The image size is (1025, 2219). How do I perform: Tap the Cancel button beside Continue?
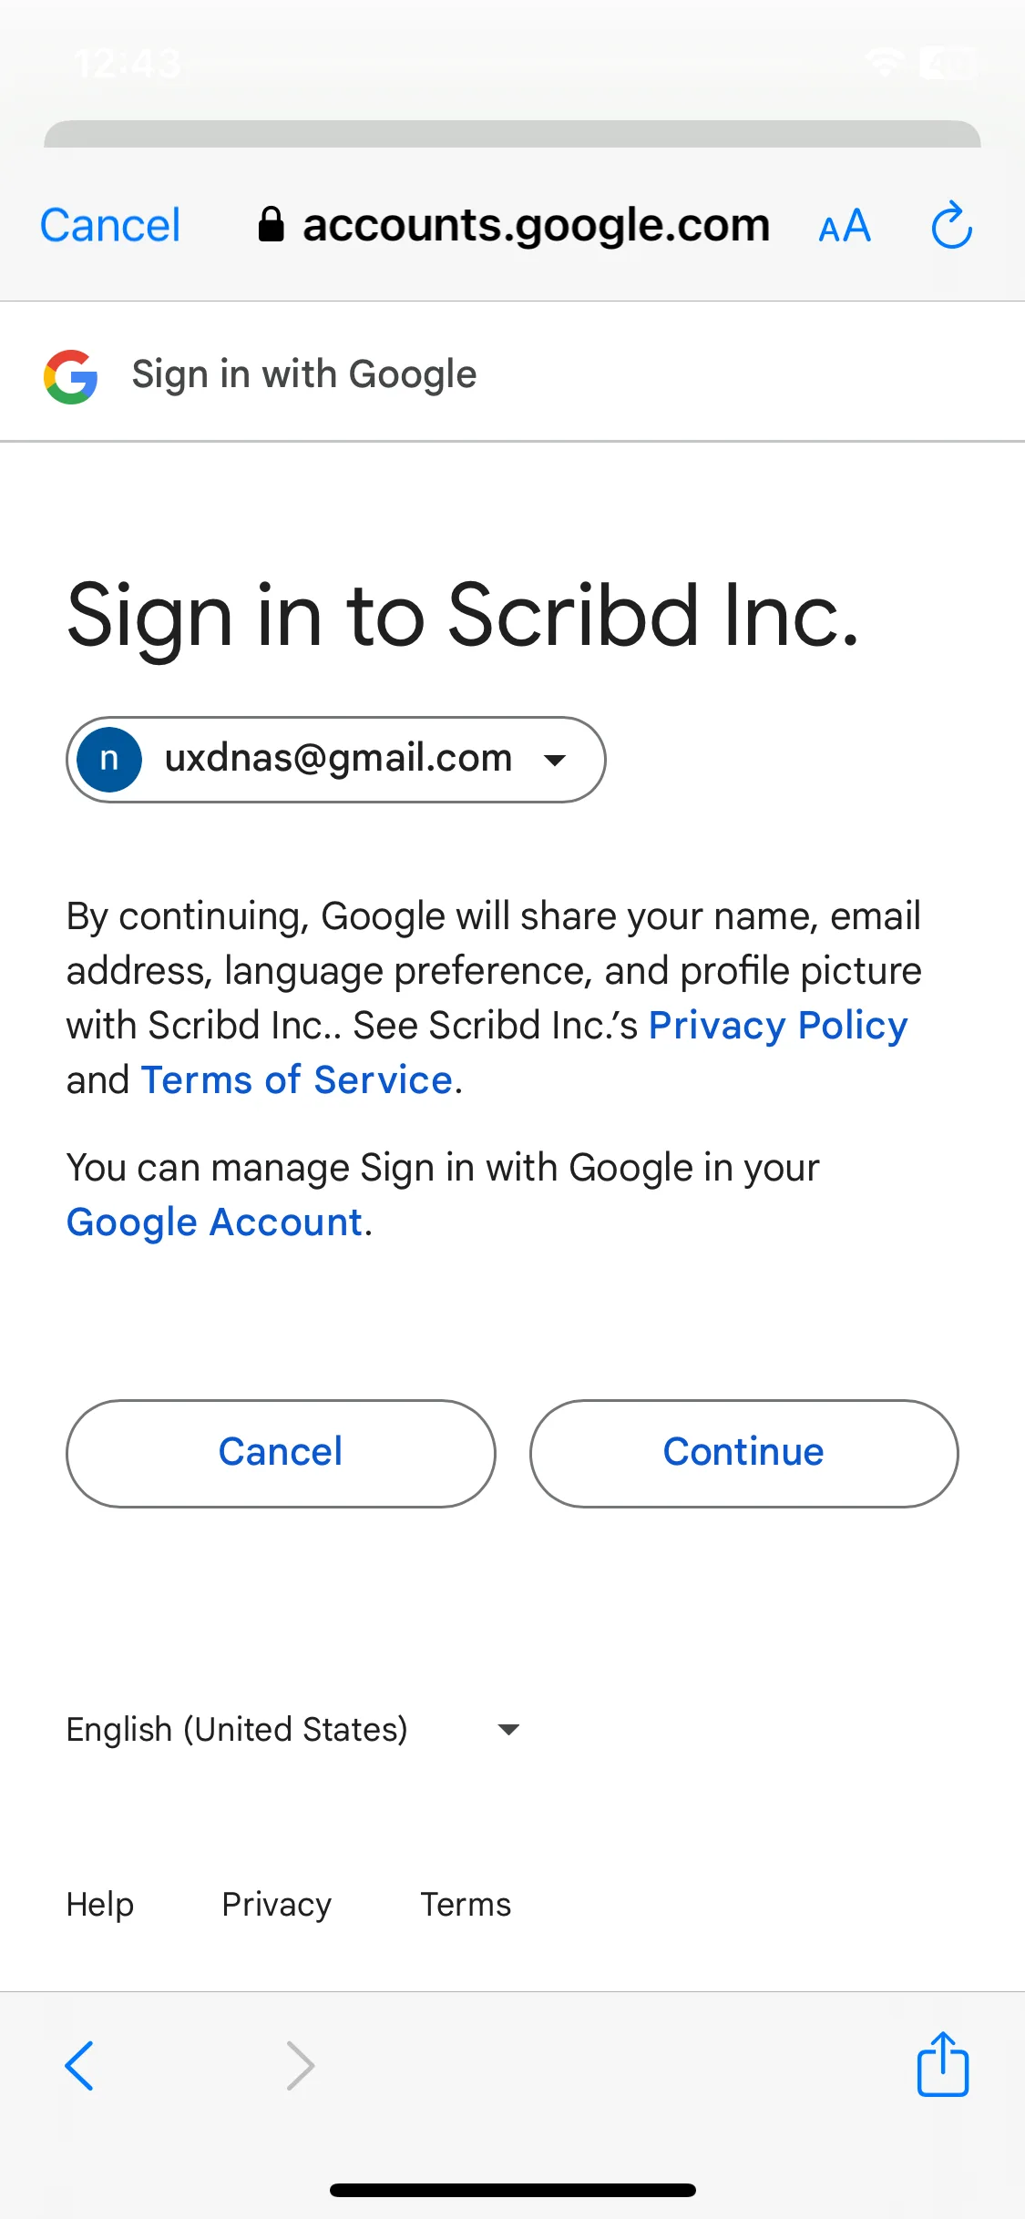(281, 1453)
